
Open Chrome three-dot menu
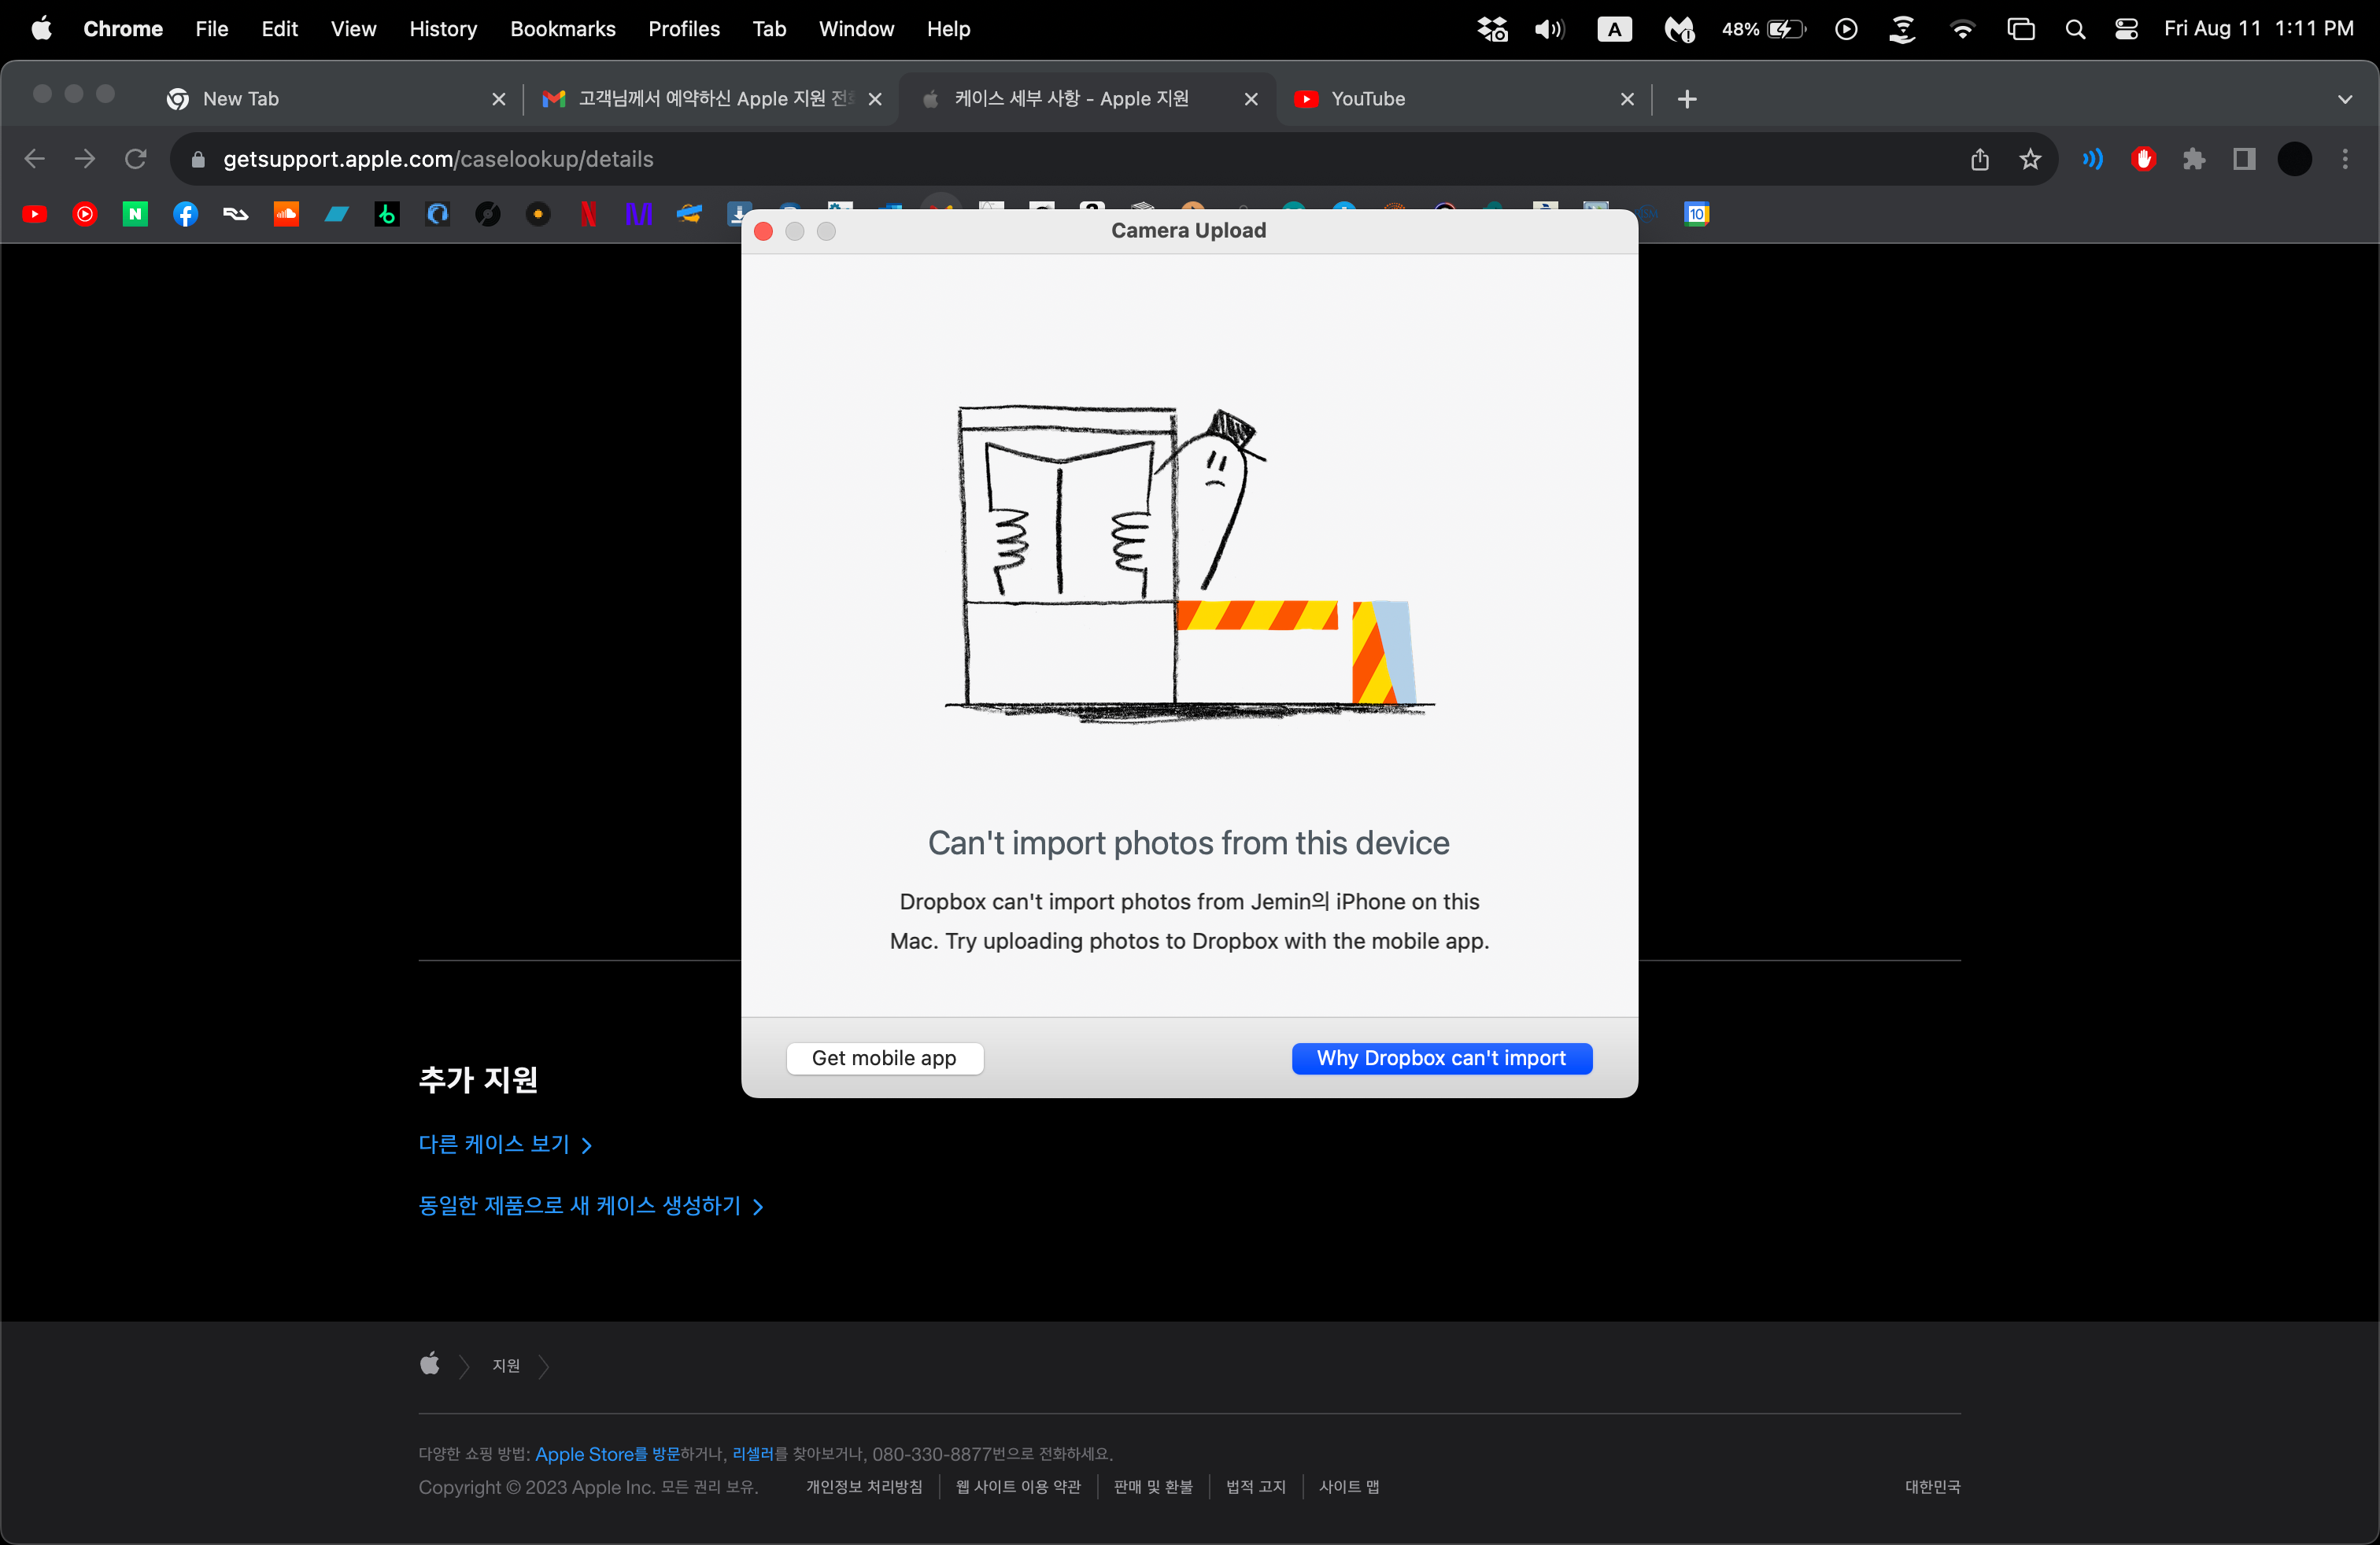2345,159
